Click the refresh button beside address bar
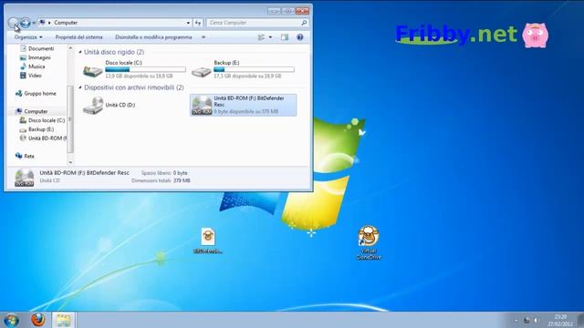584x328 pixels. (198, 23)
